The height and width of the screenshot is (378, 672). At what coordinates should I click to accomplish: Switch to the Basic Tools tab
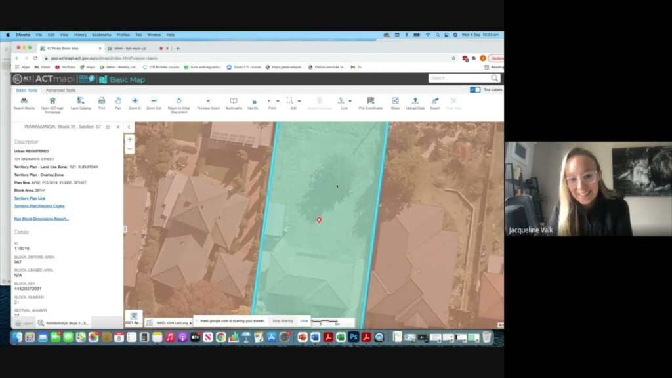pyautogui.click(x=26, y=90)
